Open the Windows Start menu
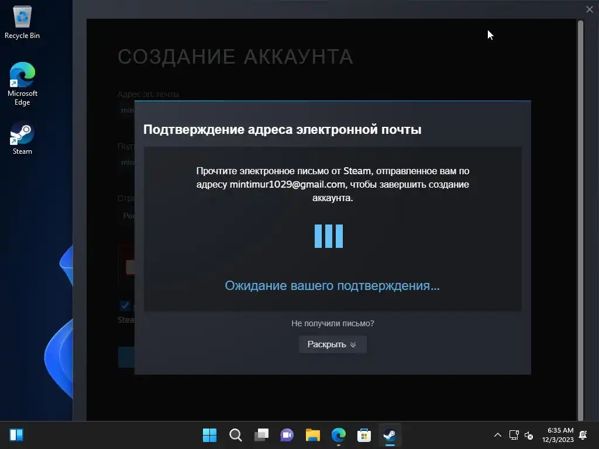599x449 pixels. (209, 435)
